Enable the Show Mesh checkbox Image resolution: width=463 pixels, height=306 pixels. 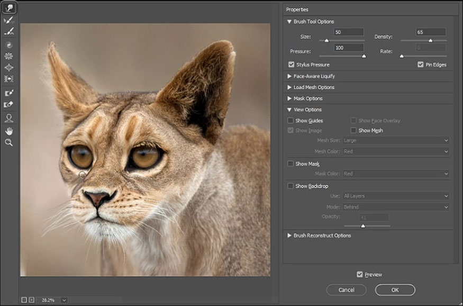click(353, 130)
